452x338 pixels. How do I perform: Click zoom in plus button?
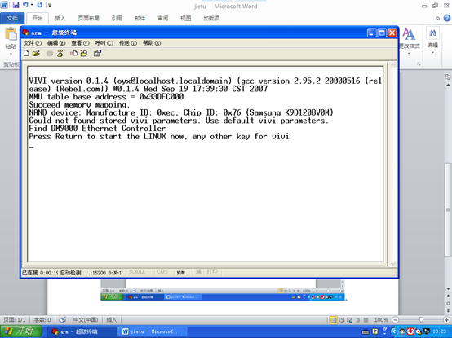pos(447,320)
